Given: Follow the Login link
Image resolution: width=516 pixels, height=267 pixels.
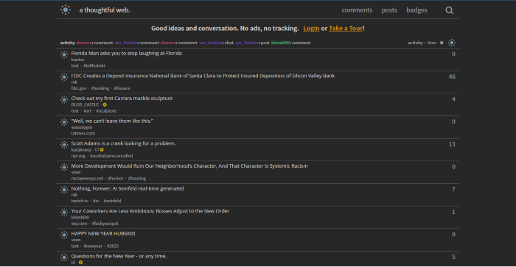Looking at the screenshot, I should coord(311,28).
